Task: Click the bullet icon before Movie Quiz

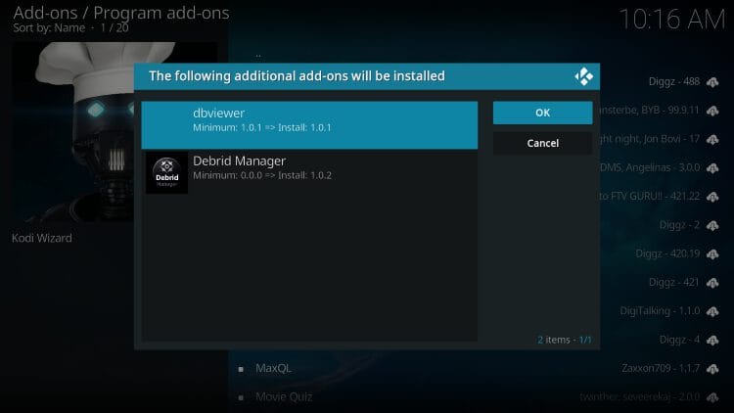Action: (x=241, y=397)
